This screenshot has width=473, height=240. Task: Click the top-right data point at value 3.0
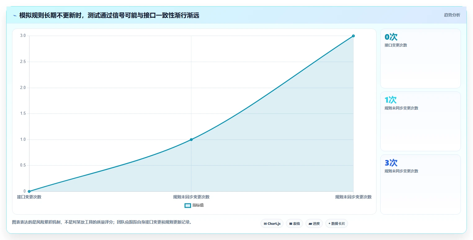pos(353,36)
